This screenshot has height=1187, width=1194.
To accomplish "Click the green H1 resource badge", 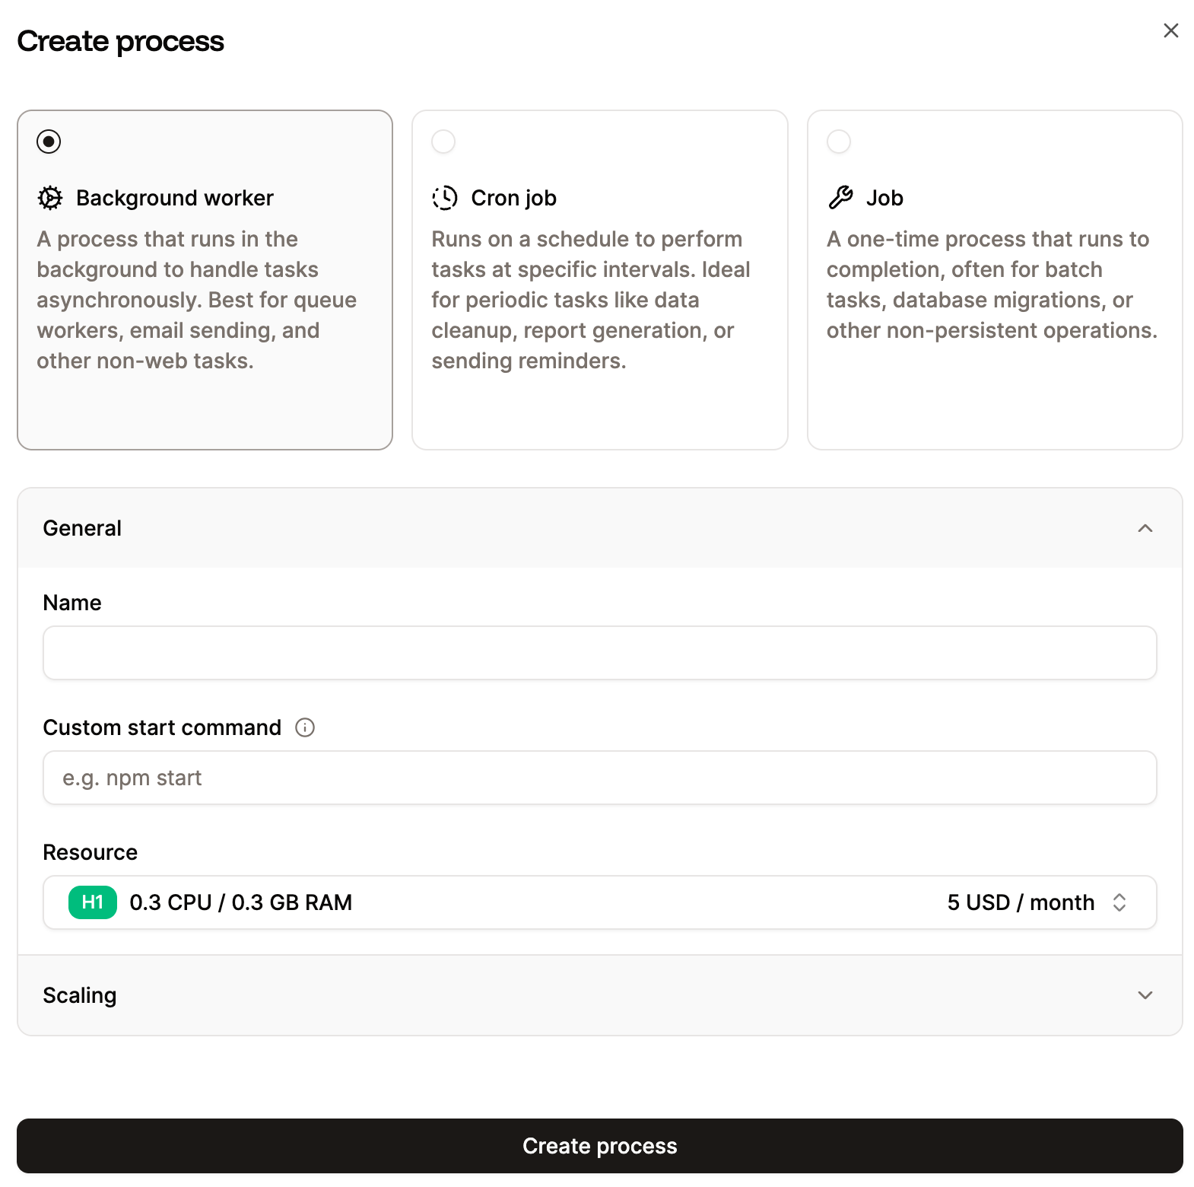I will point(91,902).
